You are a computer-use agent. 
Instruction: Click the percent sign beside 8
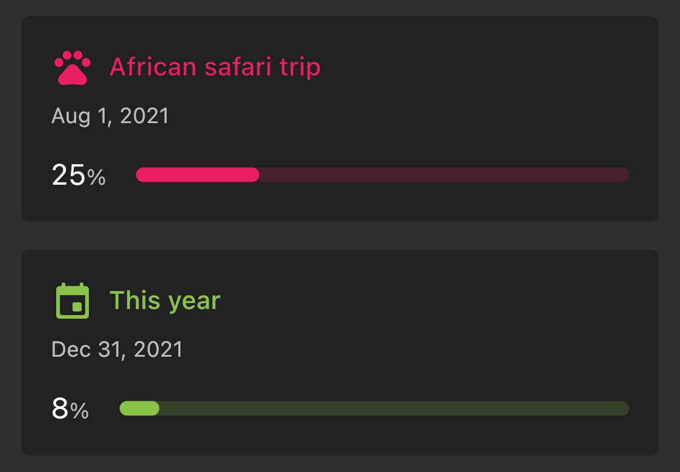pos(79,410)
